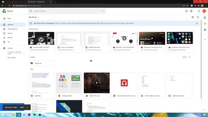Reload the page with refresh icon
Screen dimensions: 208x117
click(9, 6)
